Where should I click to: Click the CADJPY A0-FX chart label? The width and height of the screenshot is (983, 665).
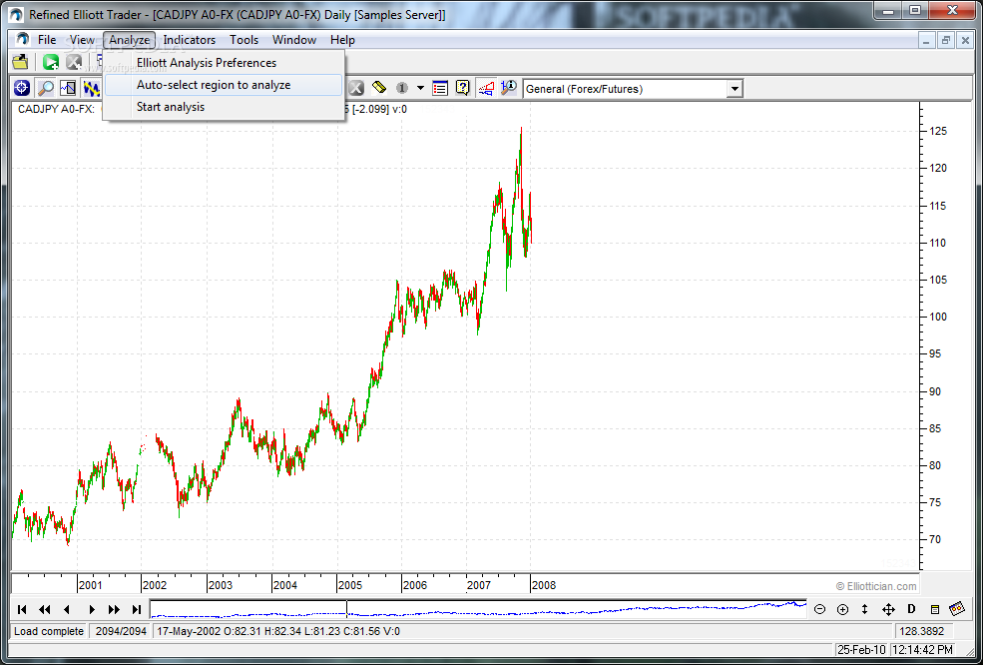56,109
